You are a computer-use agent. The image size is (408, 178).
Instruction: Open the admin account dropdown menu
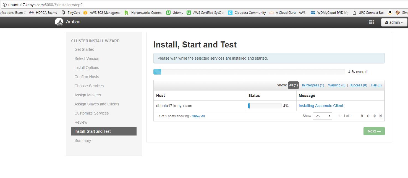pos(394,22)
